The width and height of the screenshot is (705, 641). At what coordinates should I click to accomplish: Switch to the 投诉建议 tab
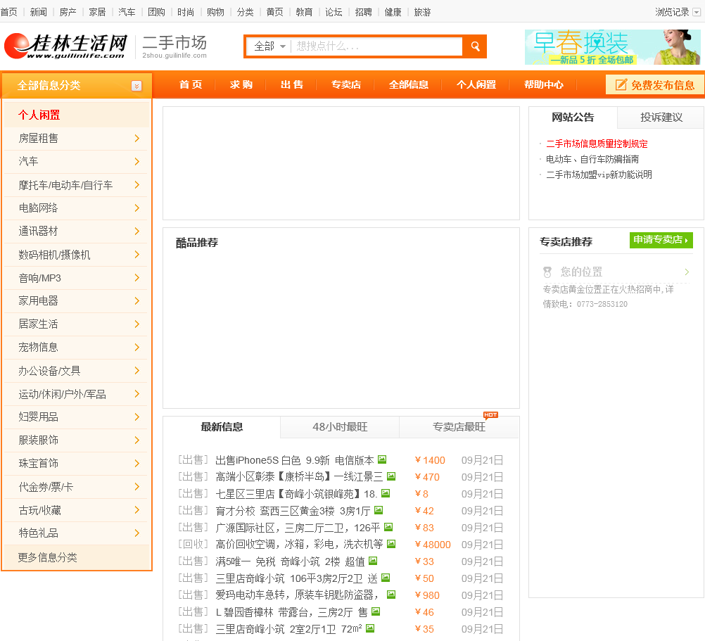click(x=661, y=118)
